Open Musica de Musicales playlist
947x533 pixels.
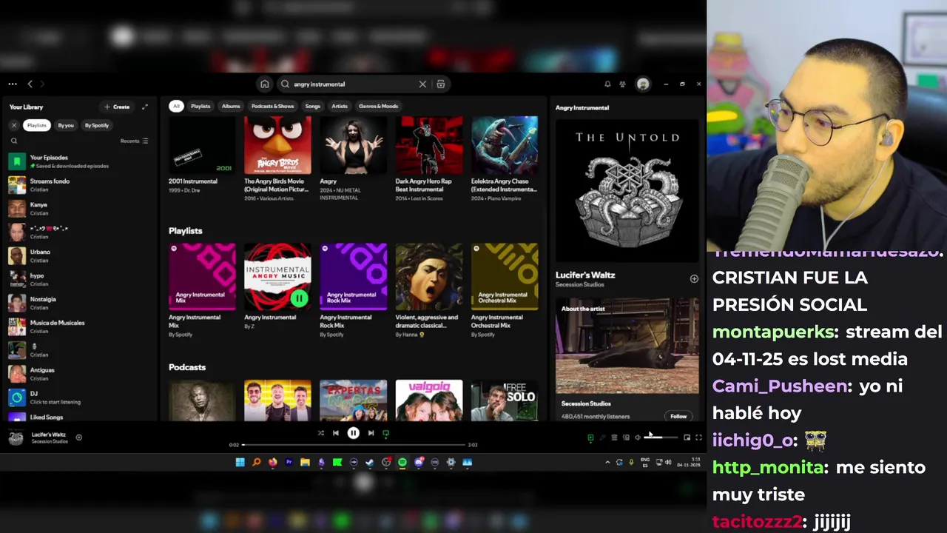pyautogui.click(x=78, y=326)
